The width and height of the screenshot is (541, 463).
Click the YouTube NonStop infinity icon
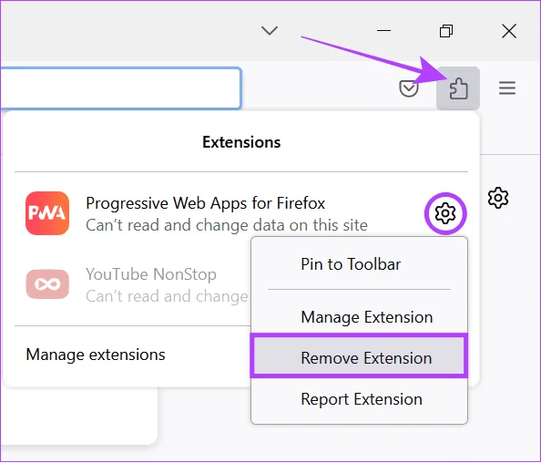47,284
